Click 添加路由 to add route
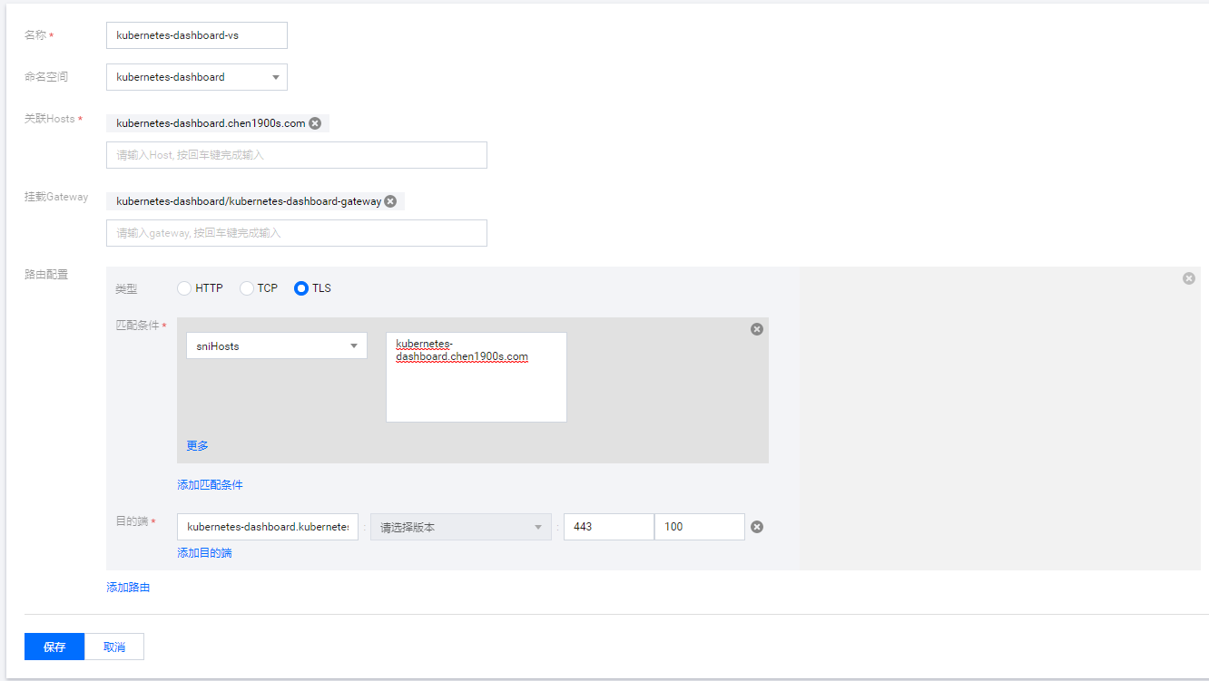The width and height of the screenshot is (1209, 681). click(x=128, y=588)
